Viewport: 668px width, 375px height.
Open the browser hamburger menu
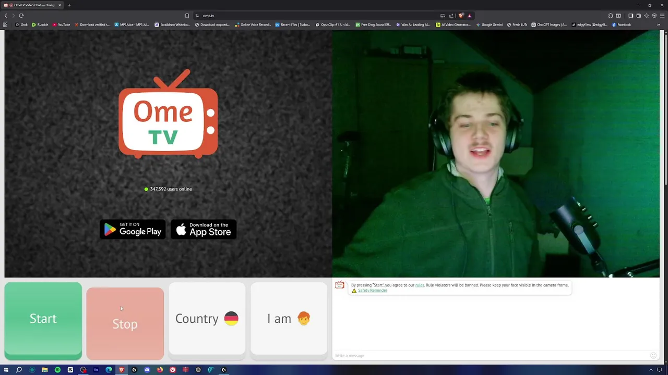click(x=662, y=16)
